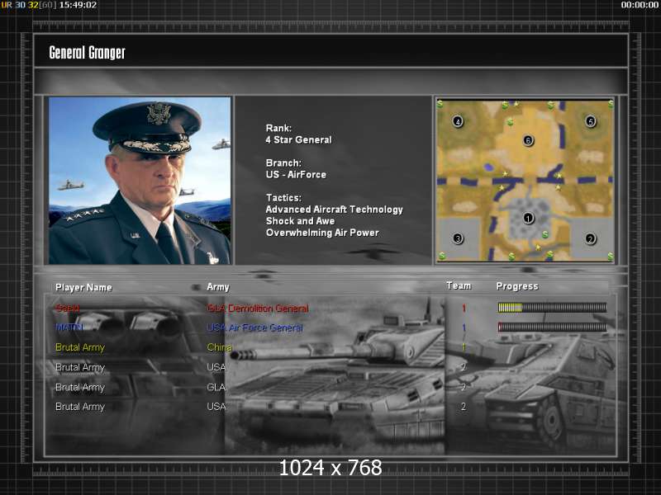Image resolution: width=661 pixels, height=495 pixels.
Task: Select start position 6 on the map
Action: coord(528,140)
